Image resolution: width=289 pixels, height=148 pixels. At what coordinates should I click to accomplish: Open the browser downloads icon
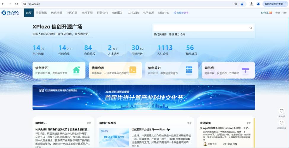pyautogui.click(x=251, y=4)
